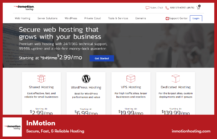Image resolution: width=217 pixels, height=139 pixels.
Task: Click 'Best for WordPress' description text
Action: pyautogui.click(x=86, y=94)
